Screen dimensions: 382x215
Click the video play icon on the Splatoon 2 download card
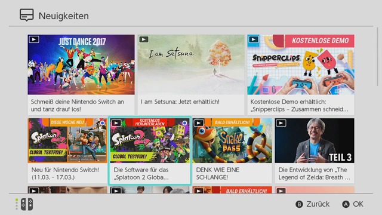(116, 123)
